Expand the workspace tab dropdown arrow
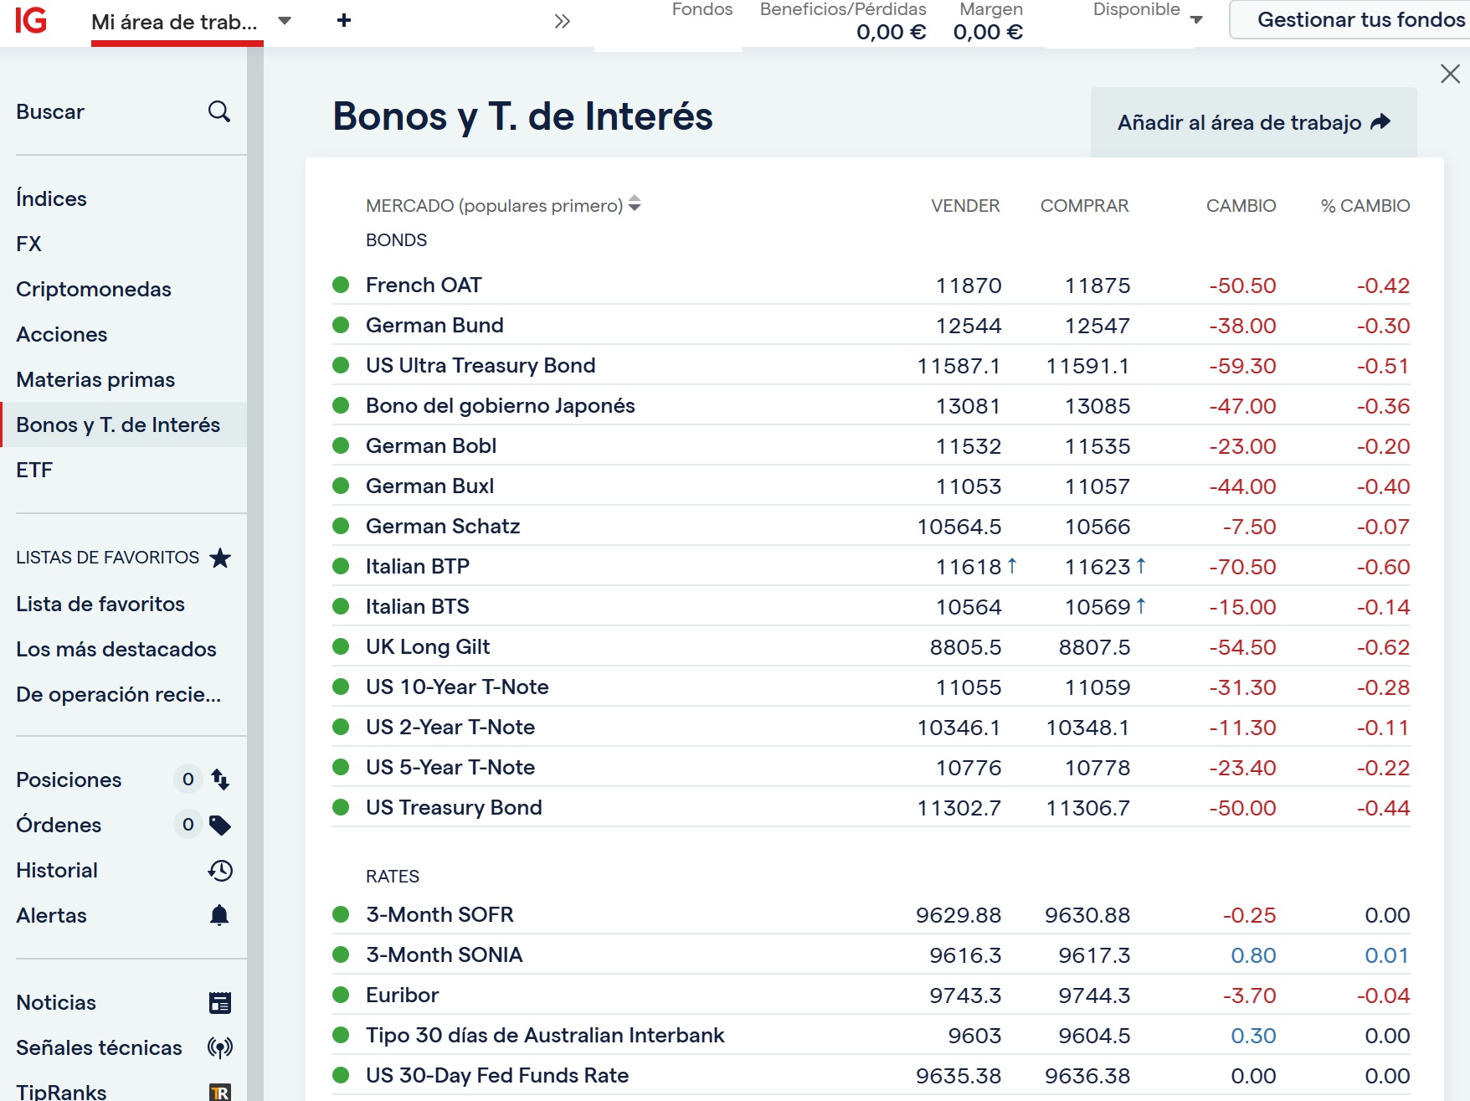 285,21
